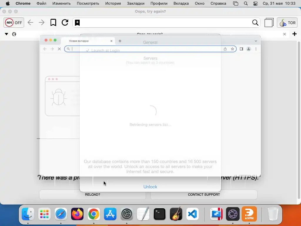Click the date and time display
The width and height of the screenshot is (301, 226).
pyautogui.click(x=279, y=4)
